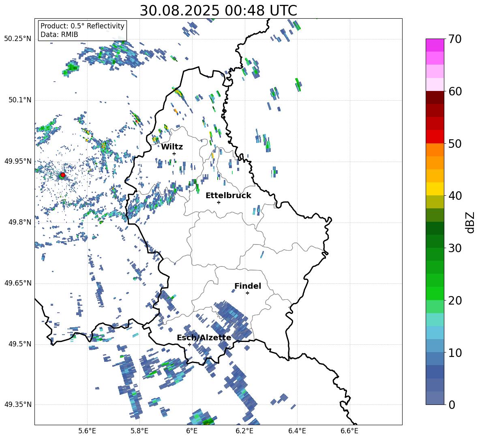This screenshot has width=480, height=439.
Task: Click the magenta swatch at top of colorbar
Action: coord(435,45)
